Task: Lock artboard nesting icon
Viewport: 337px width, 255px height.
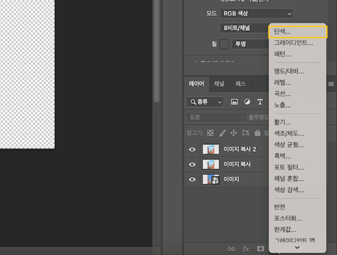Action: click(x=246, y=133)
